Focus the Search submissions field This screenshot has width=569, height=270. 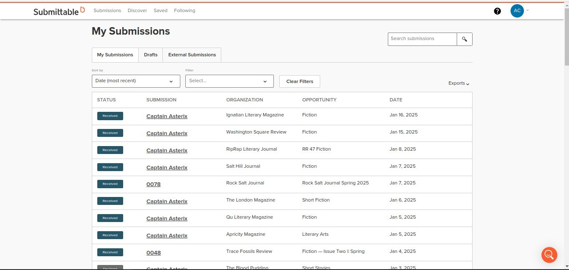click(x=422, y=39)
